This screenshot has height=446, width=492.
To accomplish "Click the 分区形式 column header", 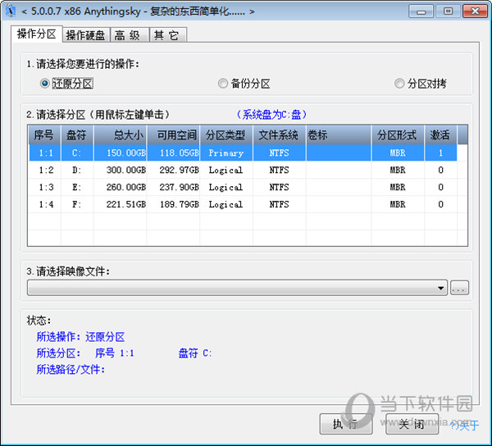I will tap(398, 135).
